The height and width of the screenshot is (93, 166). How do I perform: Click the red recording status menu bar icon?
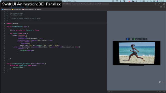[x=129, y=1]
